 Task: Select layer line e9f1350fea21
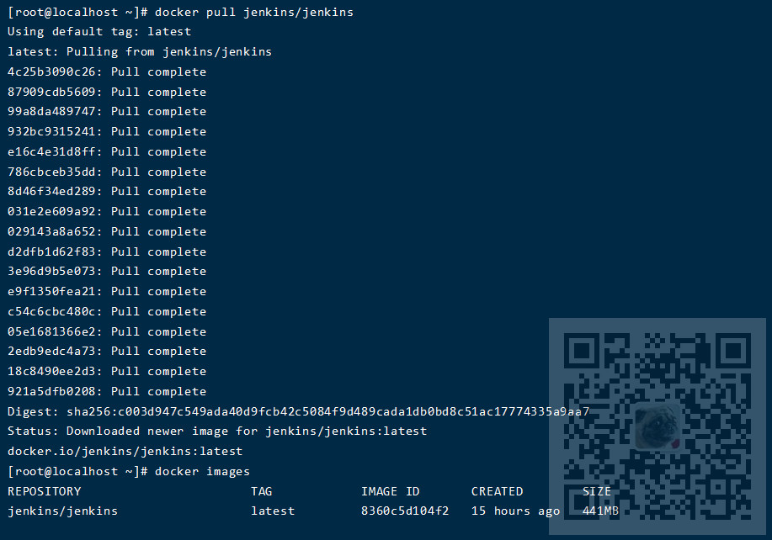(x=107, y=292)
